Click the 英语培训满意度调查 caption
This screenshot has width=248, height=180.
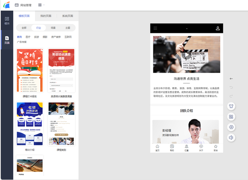point(61,96)
